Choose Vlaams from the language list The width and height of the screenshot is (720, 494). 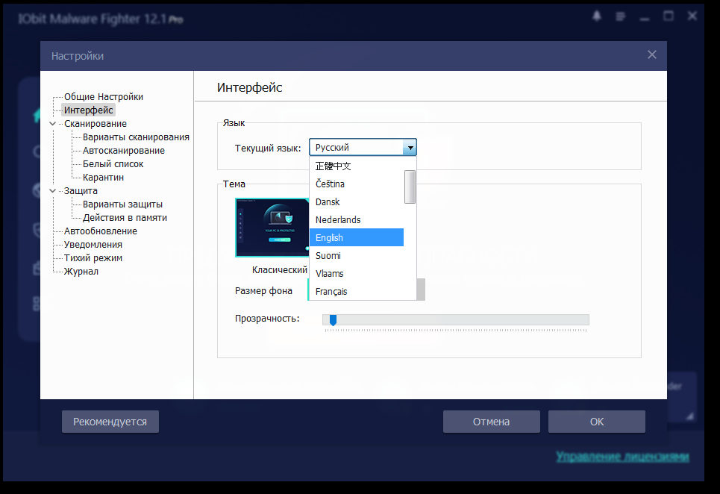[357, 273]
